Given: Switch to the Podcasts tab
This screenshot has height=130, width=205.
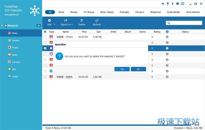Looking at the screenshot, I should pyautogui.click(x=124, y=12).
